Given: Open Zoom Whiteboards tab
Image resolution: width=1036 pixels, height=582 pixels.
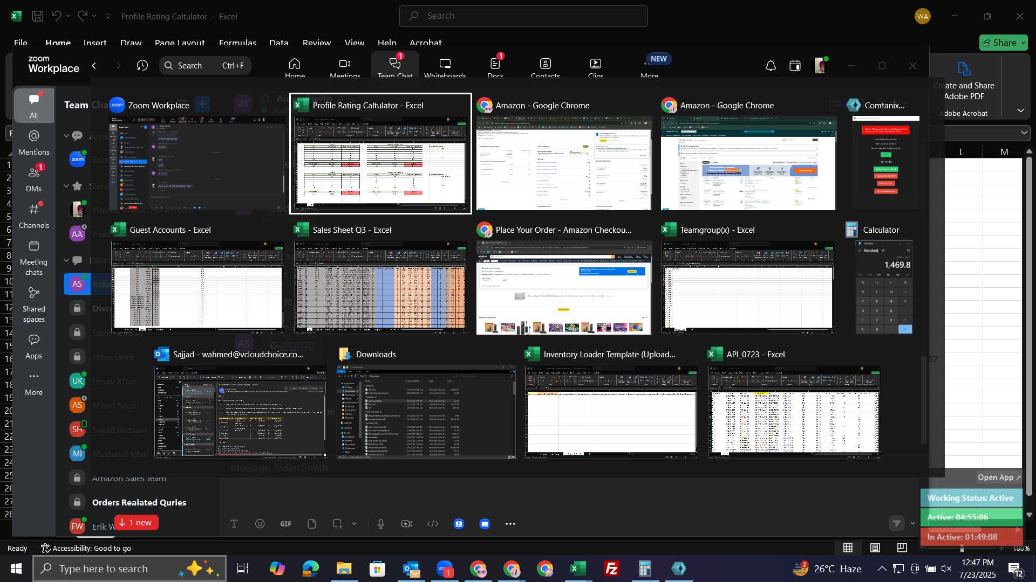Looking at the screenshot, I should (445, 67).
